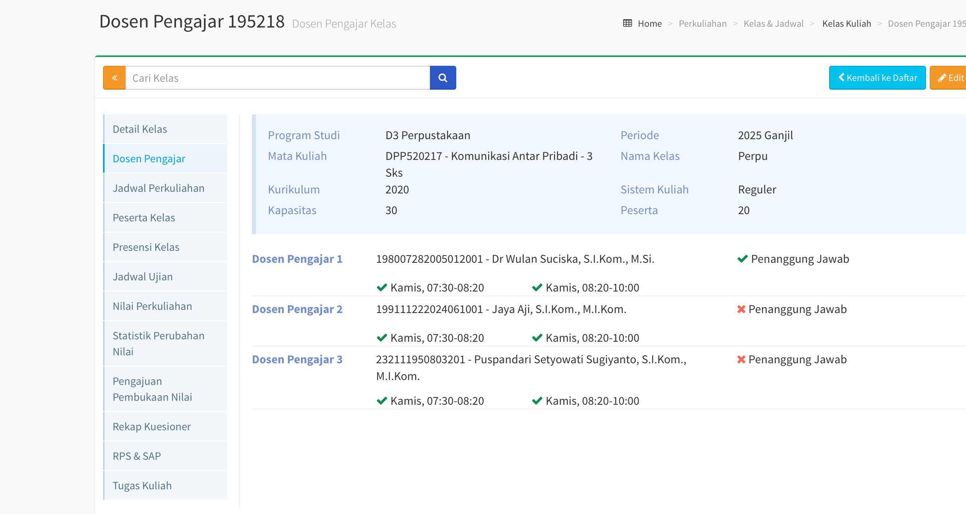Focus the Cari Kelas search field
The height and width of the screenshot is (514, 966).
coord(277,78)
